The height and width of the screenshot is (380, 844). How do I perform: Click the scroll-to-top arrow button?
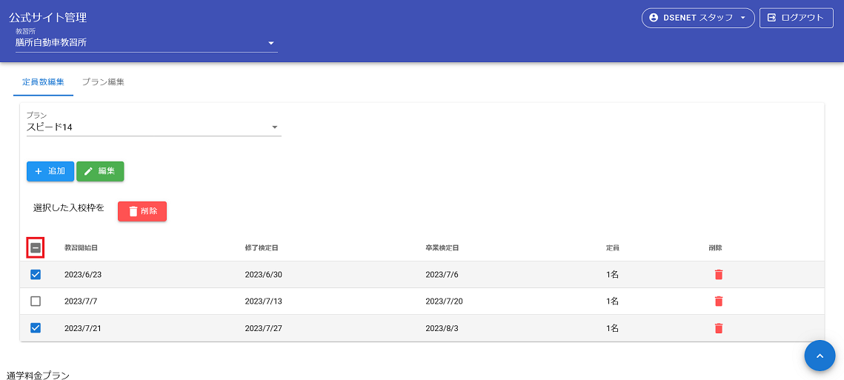820,356
